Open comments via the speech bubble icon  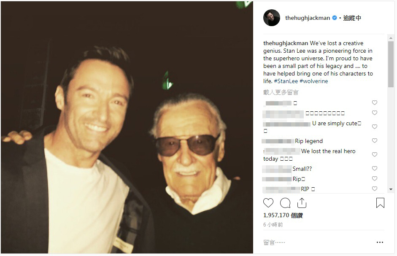click(x=285, y=203)
